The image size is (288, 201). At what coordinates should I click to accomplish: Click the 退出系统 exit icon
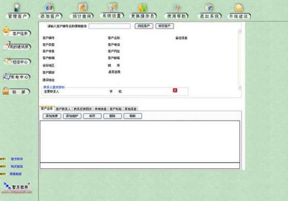click(210, 11)
